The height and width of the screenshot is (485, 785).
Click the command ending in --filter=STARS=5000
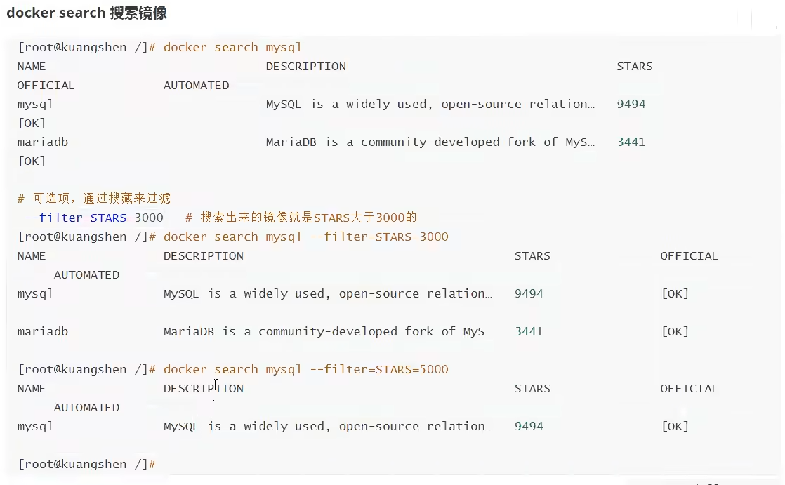coord(305,369)
